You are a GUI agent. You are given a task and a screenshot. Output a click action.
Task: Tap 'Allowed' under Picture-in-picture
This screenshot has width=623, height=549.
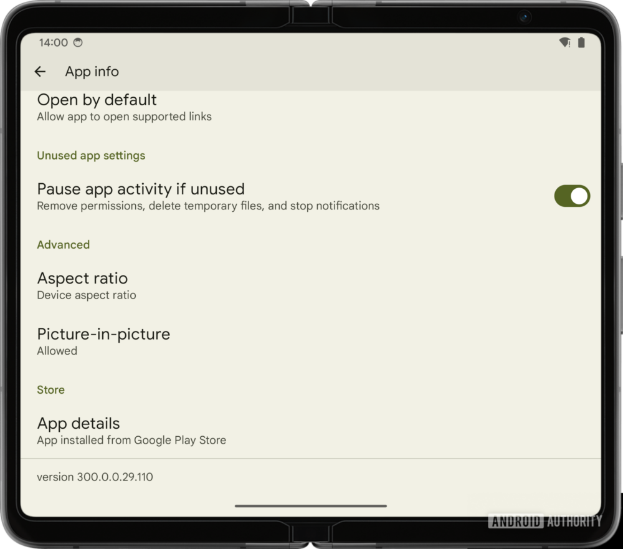point(57,351)
